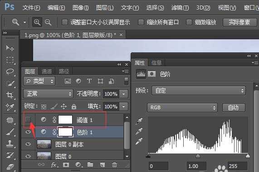
Task: Open Layers panel flyout menu
Action: [x=125, y=71]
